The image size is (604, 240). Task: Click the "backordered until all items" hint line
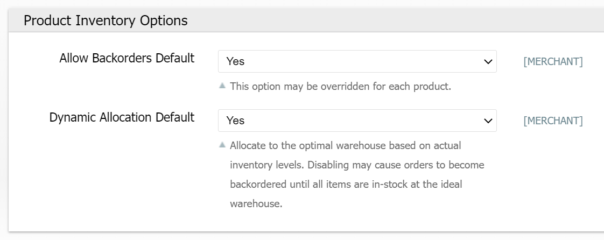point(346,185)
